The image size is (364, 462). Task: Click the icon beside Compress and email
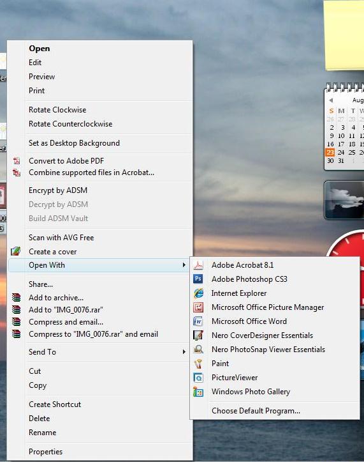coord(16,322)
